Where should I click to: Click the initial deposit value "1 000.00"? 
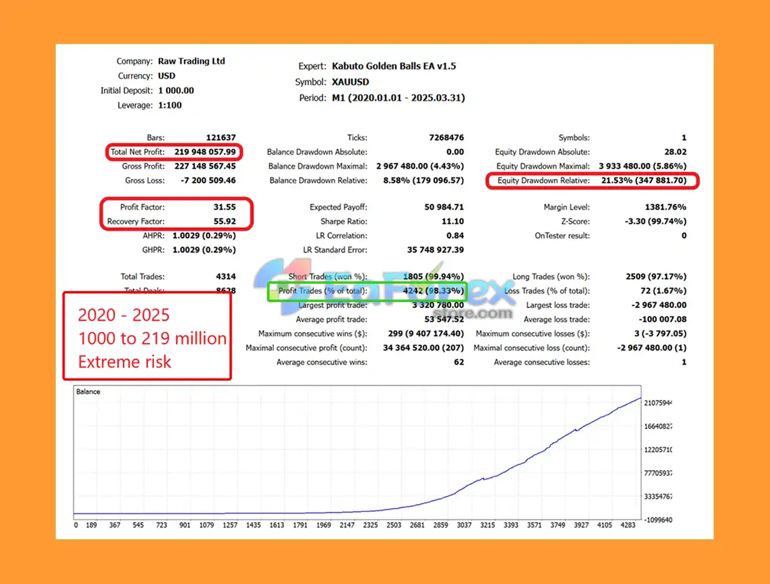[x=176, y=90]
